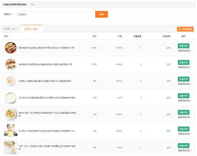Click the product title in the 5425-review row
This screenshot has height=156, width=197.
[x=46, y=48]
